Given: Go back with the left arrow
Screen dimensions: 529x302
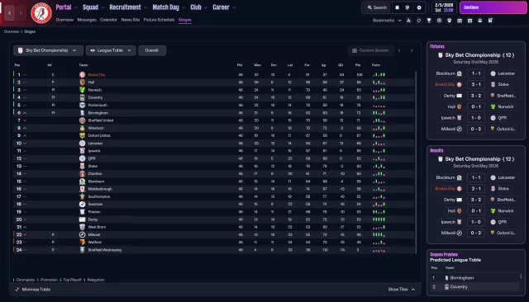Looking at the screenshot, I should pos(9,13).
